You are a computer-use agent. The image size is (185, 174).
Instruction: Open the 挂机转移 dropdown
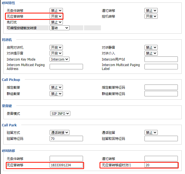coord(151,16)
